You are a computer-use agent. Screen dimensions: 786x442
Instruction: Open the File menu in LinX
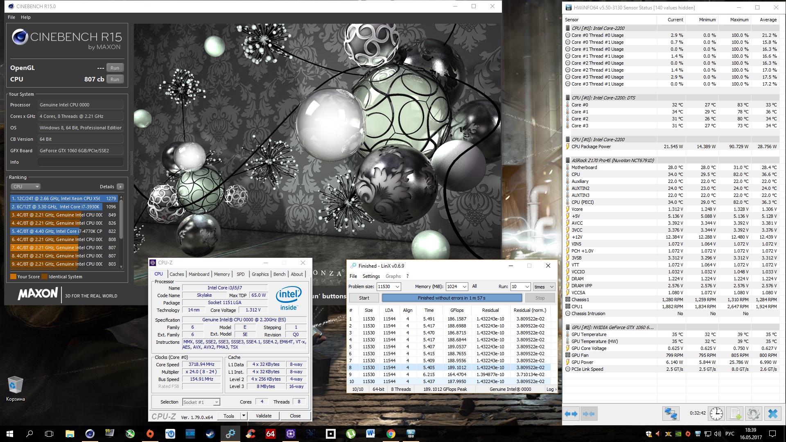pos(353,276)
